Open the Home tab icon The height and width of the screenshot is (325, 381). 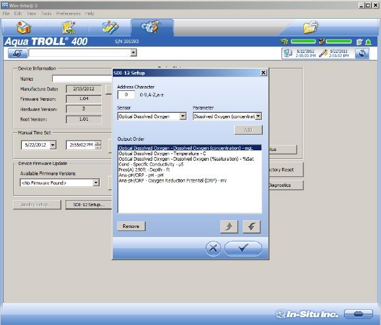pos(24,27)
